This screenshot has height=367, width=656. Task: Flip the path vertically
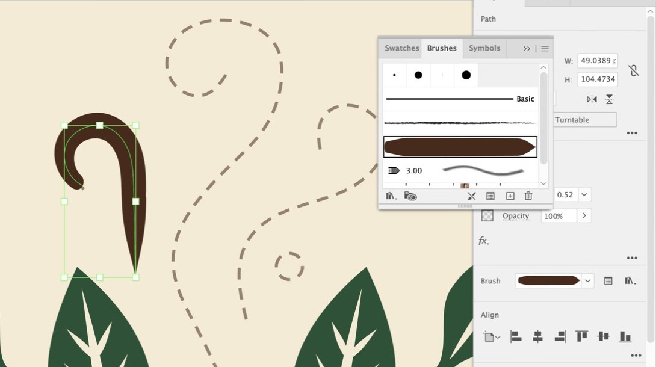point(609,99)
